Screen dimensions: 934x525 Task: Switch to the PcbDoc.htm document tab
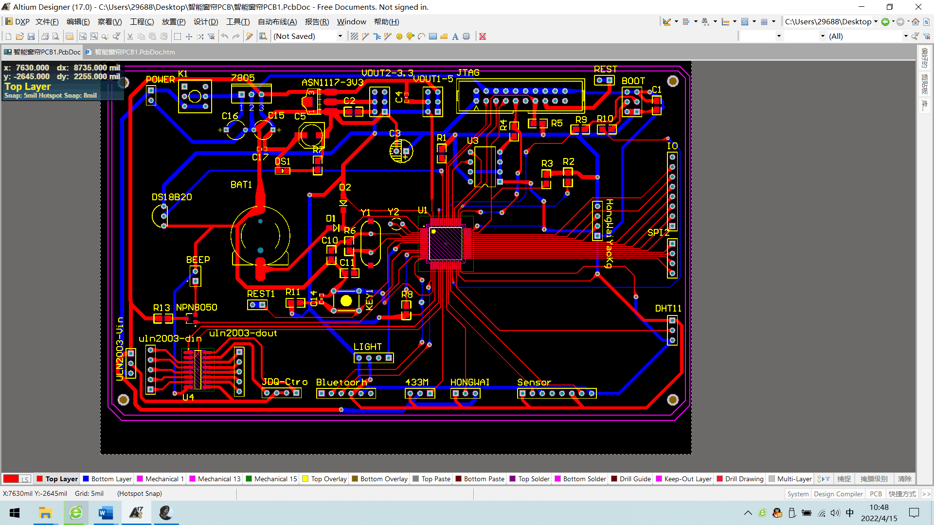pos(130,52)
